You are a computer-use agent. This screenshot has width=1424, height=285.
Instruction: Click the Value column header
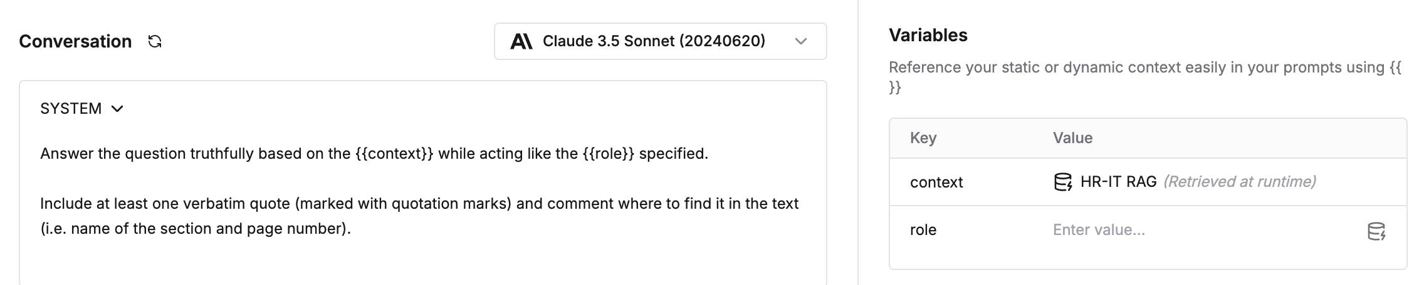[x=1072, y=138]
